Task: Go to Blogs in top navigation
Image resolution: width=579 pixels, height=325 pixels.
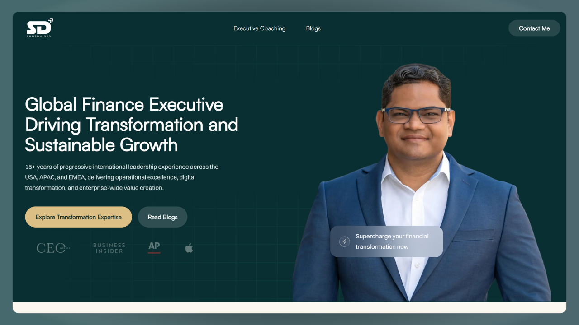Action: 313,28
